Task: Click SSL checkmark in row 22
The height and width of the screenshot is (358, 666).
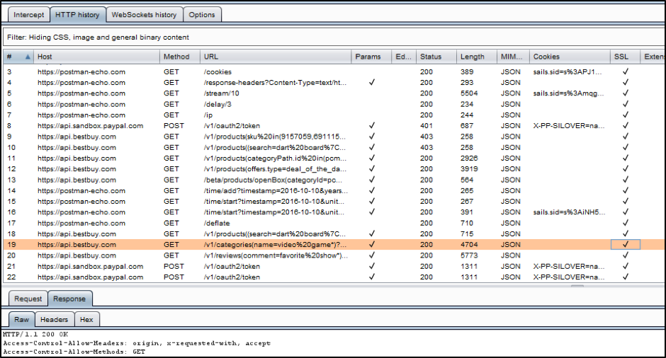Action: coord(625,277)
